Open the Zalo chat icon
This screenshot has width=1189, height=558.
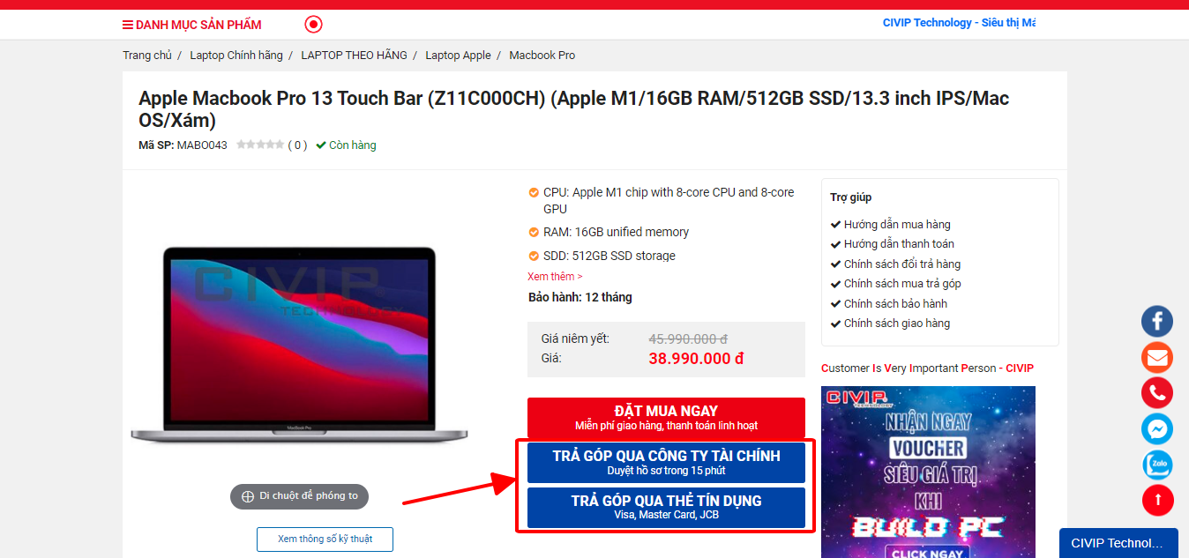[1157, 465]
